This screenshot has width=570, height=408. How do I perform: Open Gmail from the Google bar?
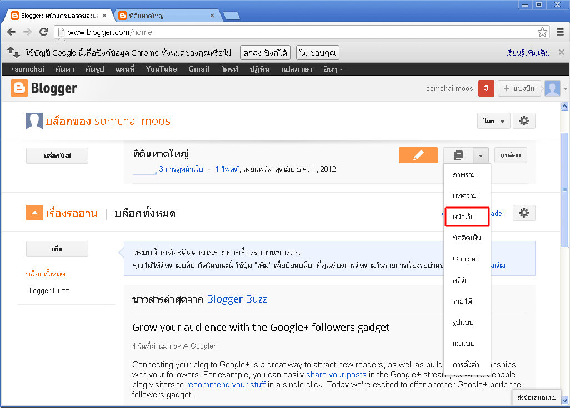point(199,69)
